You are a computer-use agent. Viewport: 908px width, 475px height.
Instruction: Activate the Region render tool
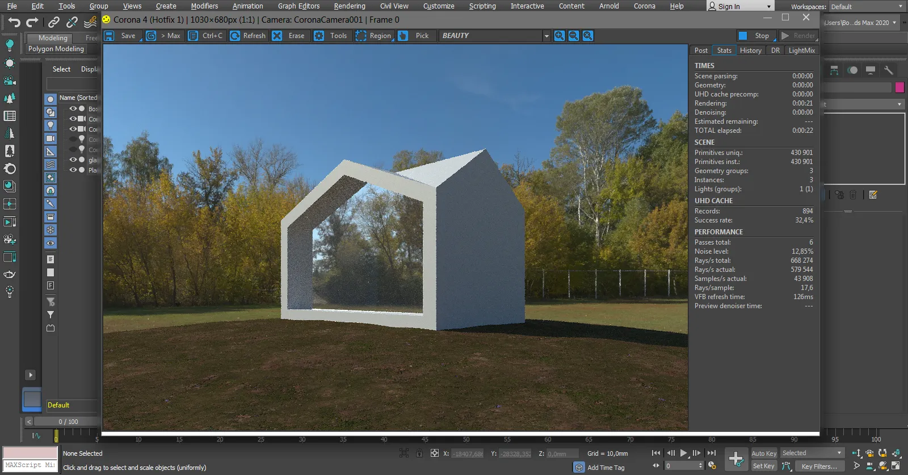(x=373, y=36)
